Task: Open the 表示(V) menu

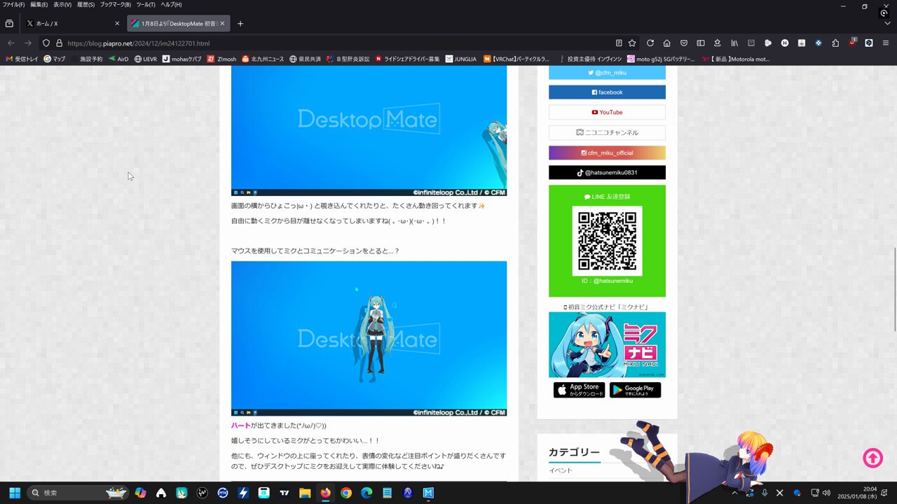Action: pyautogui.click(x=62, y=4)
